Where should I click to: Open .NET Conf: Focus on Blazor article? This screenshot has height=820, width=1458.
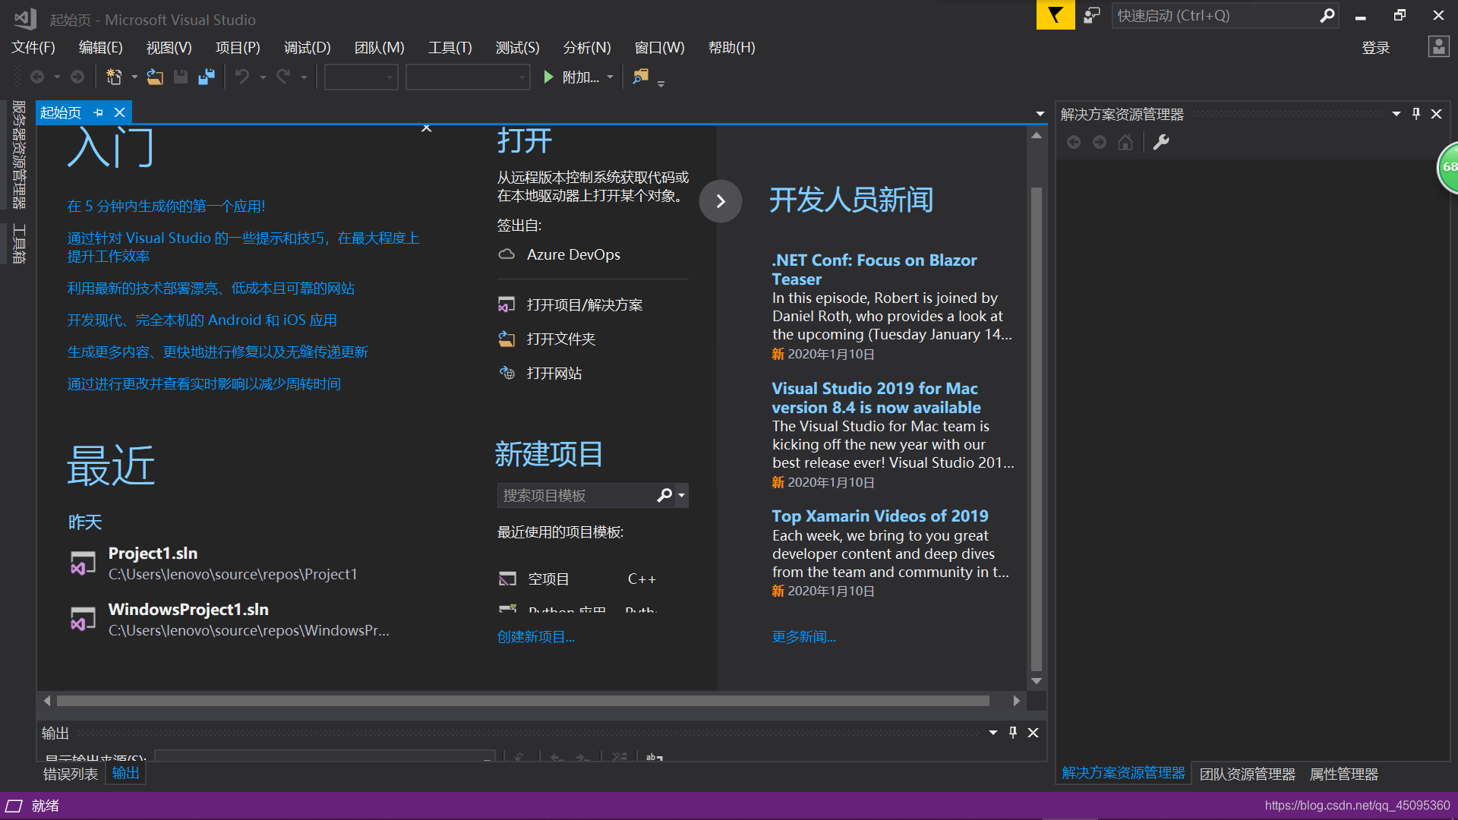pyautogui.click(x=874, y=270)
